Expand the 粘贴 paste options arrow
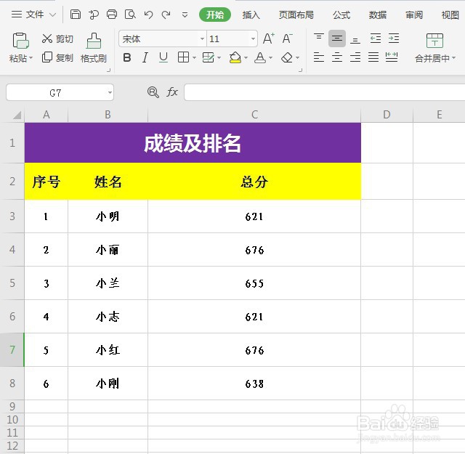 coord(31,58)
